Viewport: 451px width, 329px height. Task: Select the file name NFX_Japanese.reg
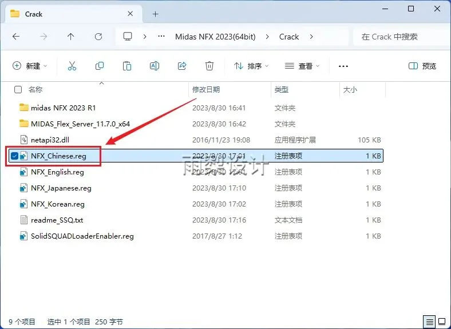61,188
